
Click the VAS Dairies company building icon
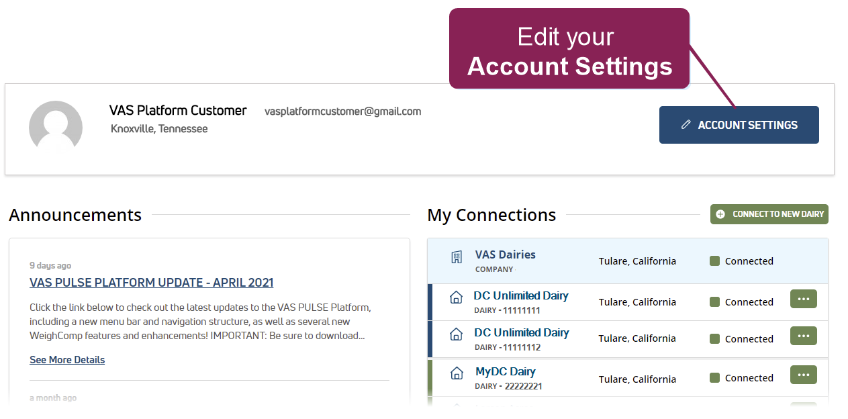[x=457, y=257]
